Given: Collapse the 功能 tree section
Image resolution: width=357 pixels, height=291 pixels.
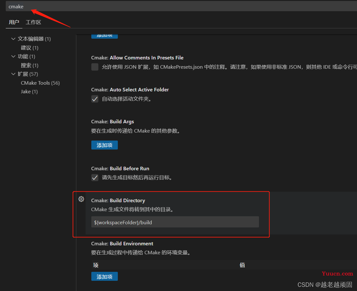Looking at the screenshot, I should pyautogui.click(x=13, y=57).
